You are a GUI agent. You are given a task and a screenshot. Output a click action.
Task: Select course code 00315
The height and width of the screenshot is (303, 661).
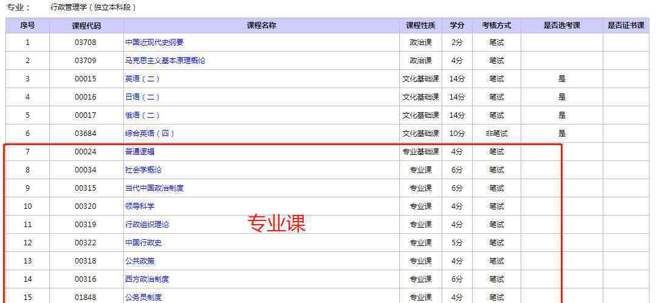tap(86, 188)
